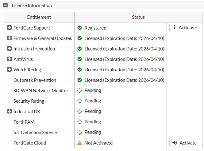Expand the FortiCare Support entitlement
Image resolution: width=204 pixels, height=151 pixels.
[9, 28]
